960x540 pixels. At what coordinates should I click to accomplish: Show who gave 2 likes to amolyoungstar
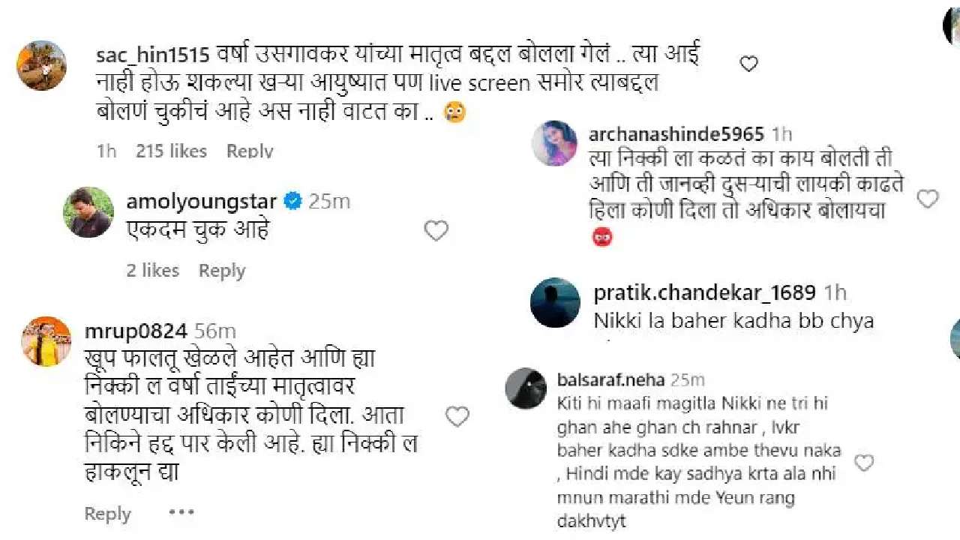click(152, 271)
